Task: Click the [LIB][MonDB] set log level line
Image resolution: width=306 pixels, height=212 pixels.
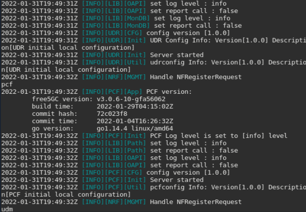Action: coord(115,18)
